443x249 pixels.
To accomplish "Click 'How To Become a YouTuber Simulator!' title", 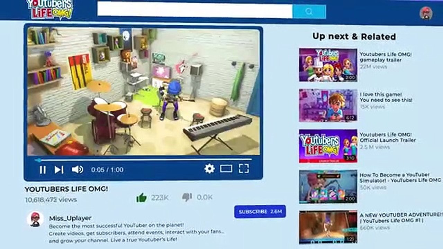I will (400, 177).
